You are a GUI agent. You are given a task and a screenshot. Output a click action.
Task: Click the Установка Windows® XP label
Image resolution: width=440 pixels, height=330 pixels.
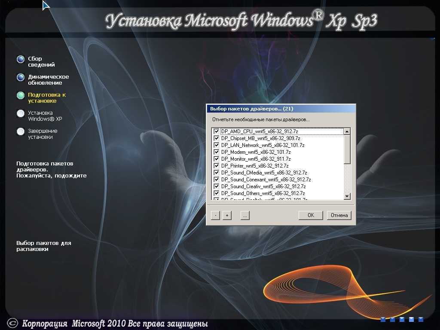click(45, 116)
